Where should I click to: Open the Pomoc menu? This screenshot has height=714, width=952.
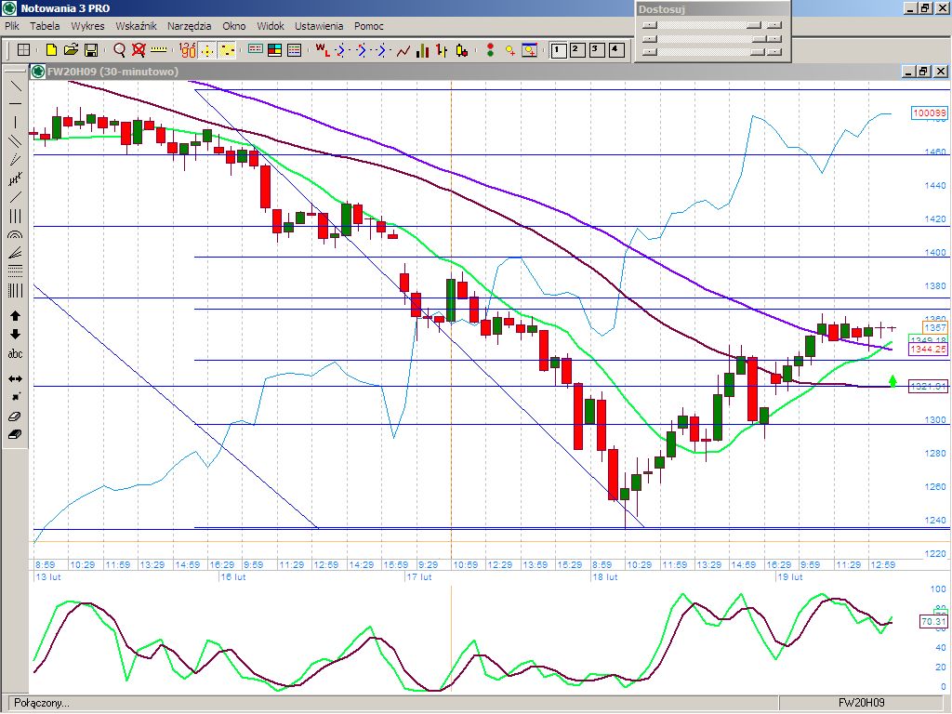click(368, 26)
